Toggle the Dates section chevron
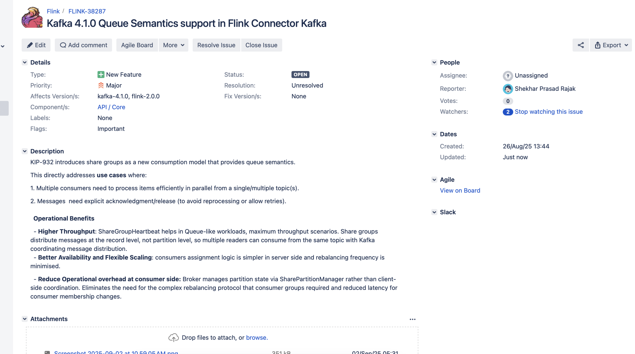The height and width of the screenshot is (354, 635). [434, 134]
